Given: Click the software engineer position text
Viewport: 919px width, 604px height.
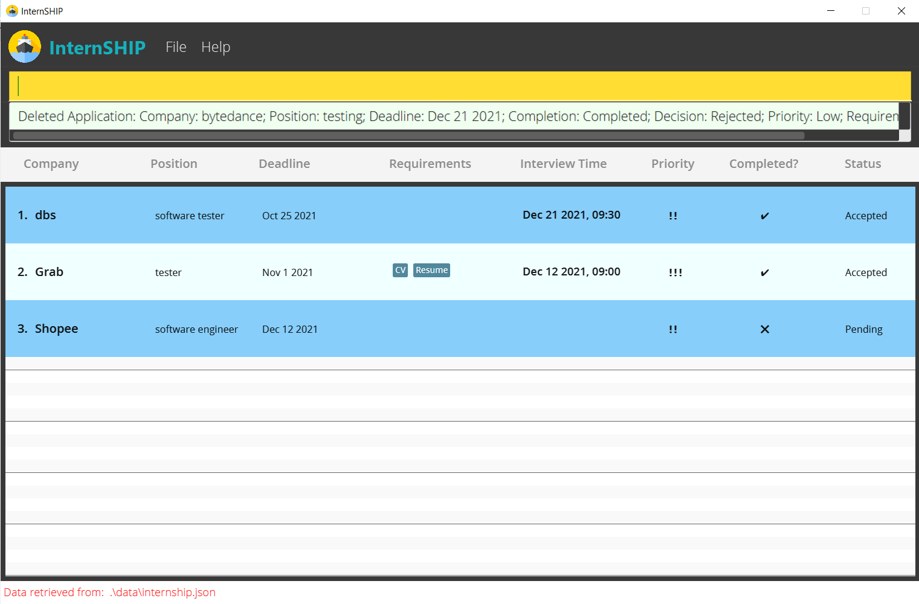Looking at the screenshot, I should click(x=196, y=329).
